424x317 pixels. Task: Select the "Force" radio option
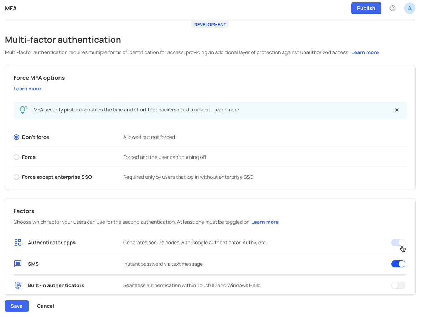coord(16,157)
